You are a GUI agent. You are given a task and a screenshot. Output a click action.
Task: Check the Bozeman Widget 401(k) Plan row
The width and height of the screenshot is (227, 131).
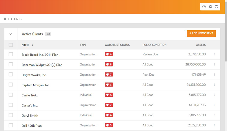11,64
